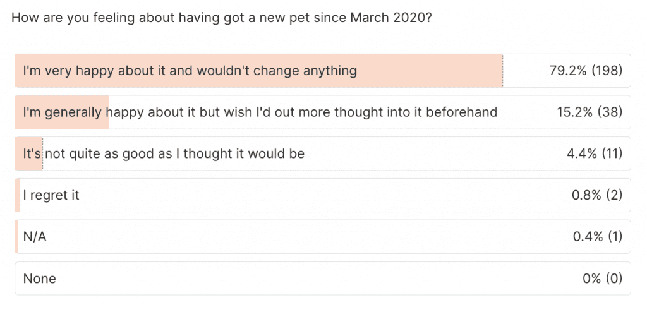This screenshot has width=647, height=312.
Task: Choose the "None" answer label
Action: point(39,279)
